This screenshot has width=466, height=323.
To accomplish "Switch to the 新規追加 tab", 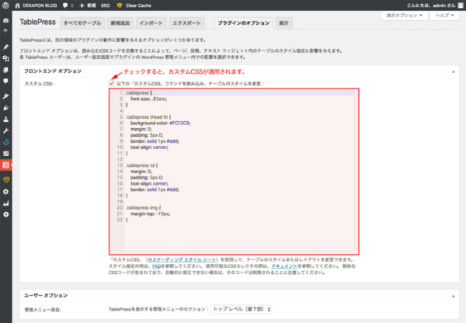I will (120, 23).
